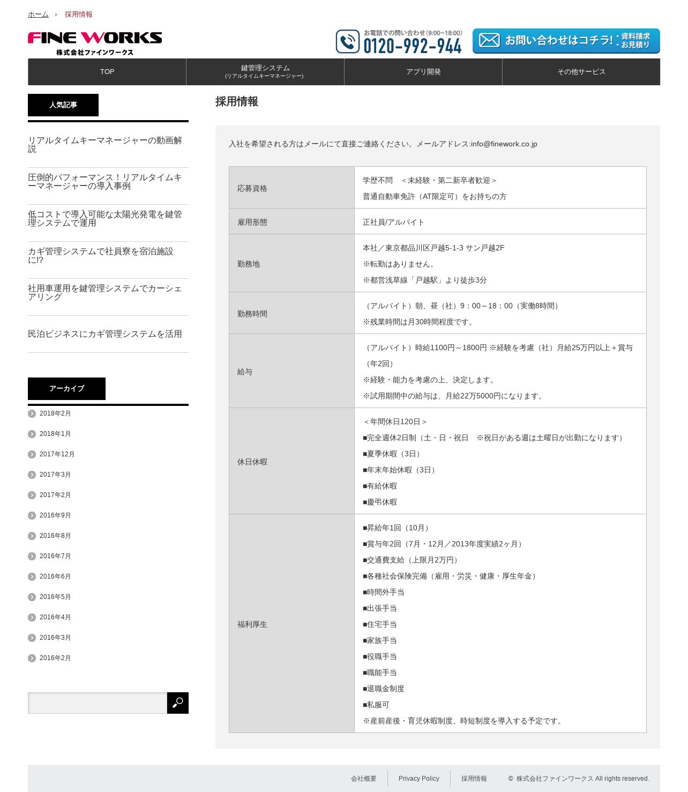688x792 pixels.
Task: Click the info@finework.co.jp email line
Action: click(383, 144)
